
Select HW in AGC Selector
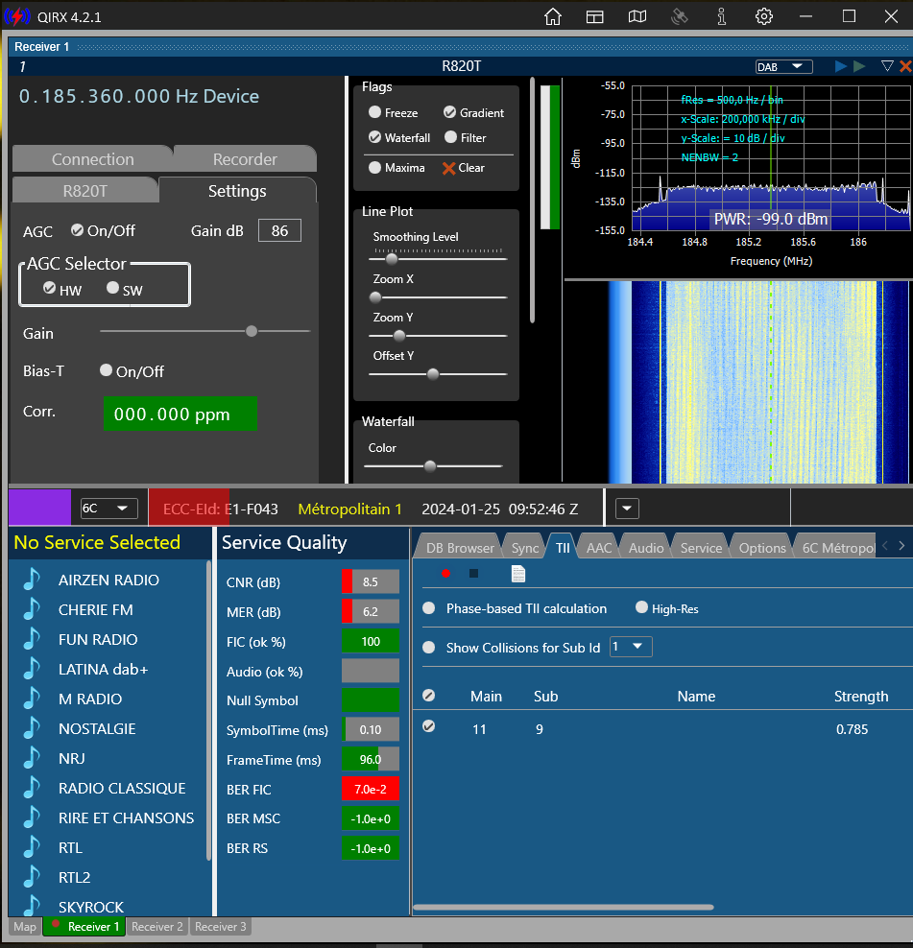49,288
